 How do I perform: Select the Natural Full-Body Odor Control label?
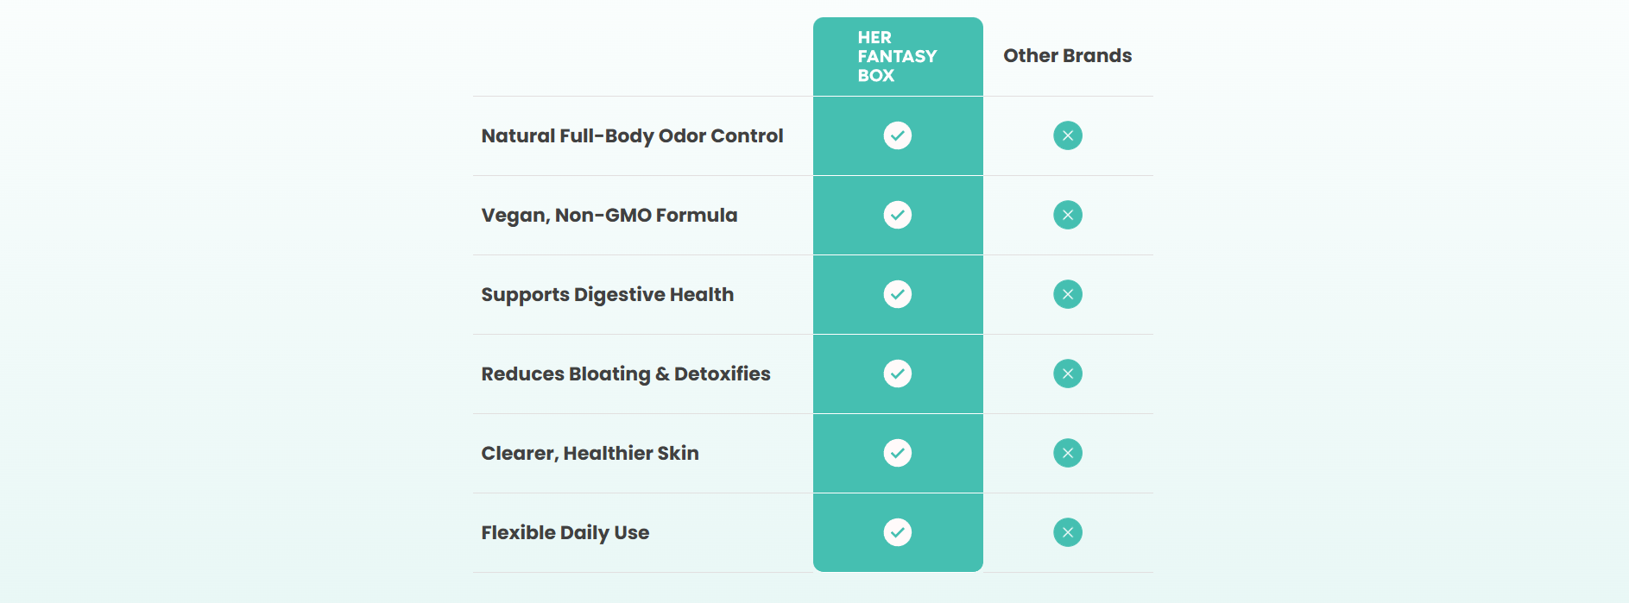632,136
